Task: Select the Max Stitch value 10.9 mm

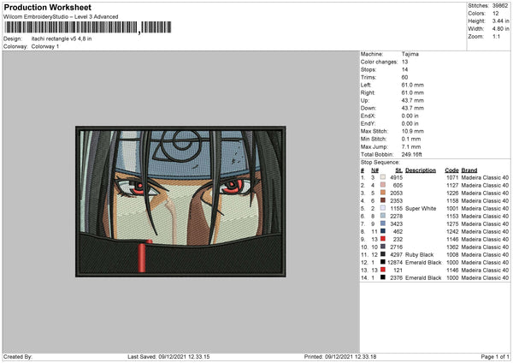Action: pyautogui.click(x=413, y=131)
